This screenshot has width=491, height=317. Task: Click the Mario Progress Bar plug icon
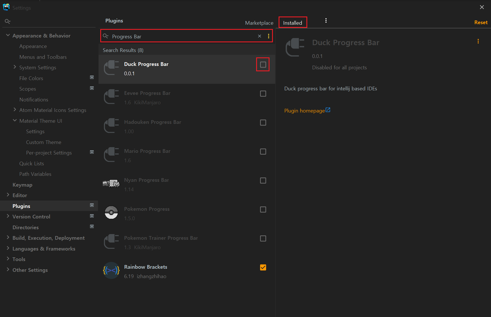point(111,155)
